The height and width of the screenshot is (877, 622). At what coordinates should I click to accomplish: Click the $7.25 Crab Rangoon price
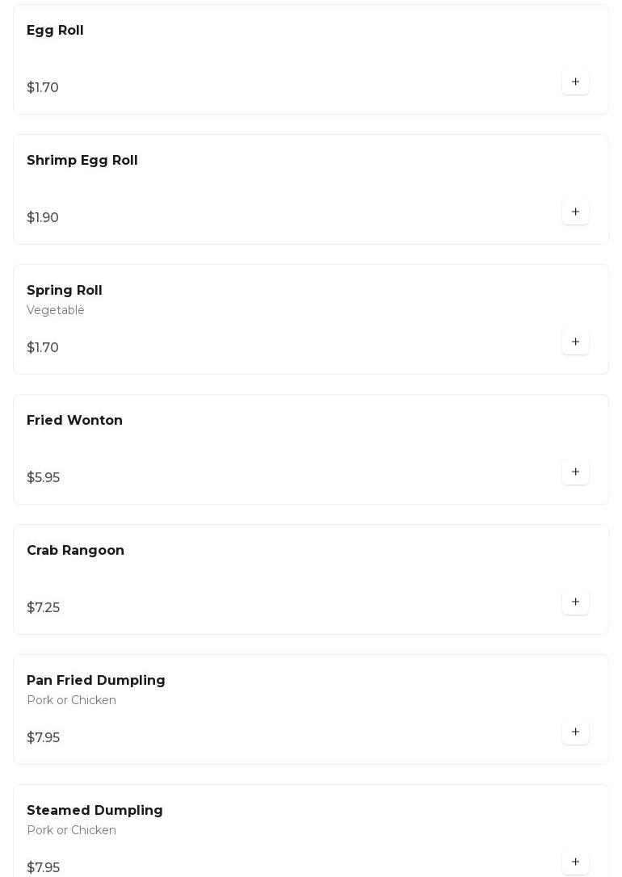click(44, 608)
